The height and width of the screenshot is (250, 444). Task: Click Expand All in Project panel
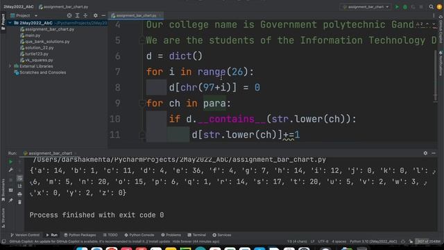click(77, 15)
